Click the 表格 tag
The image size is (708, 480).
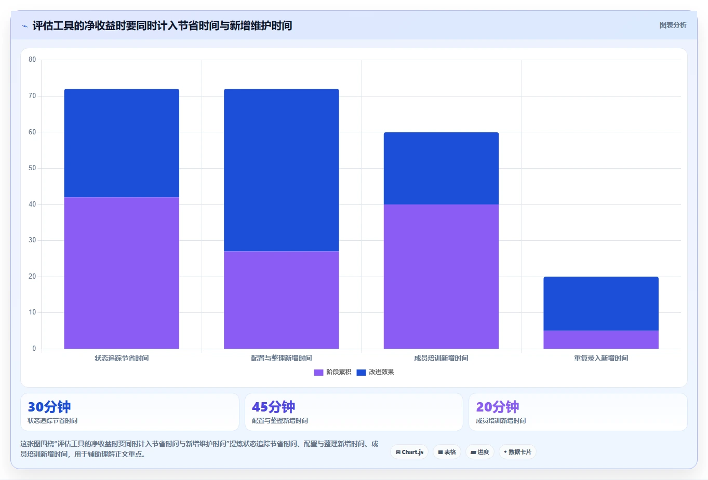pos(447,452)
